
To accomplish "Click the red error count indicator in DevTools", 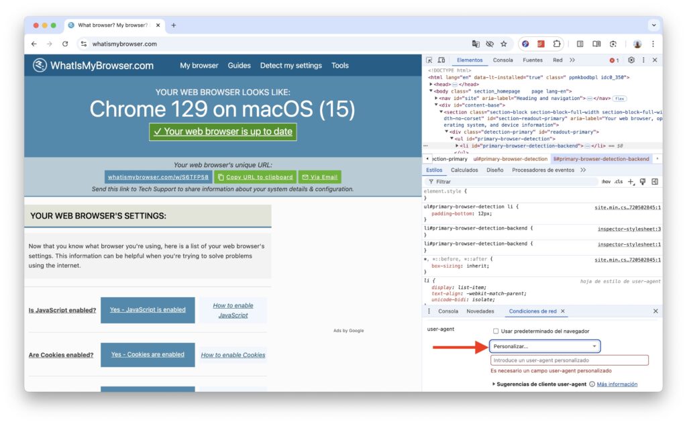I will 614,60.
